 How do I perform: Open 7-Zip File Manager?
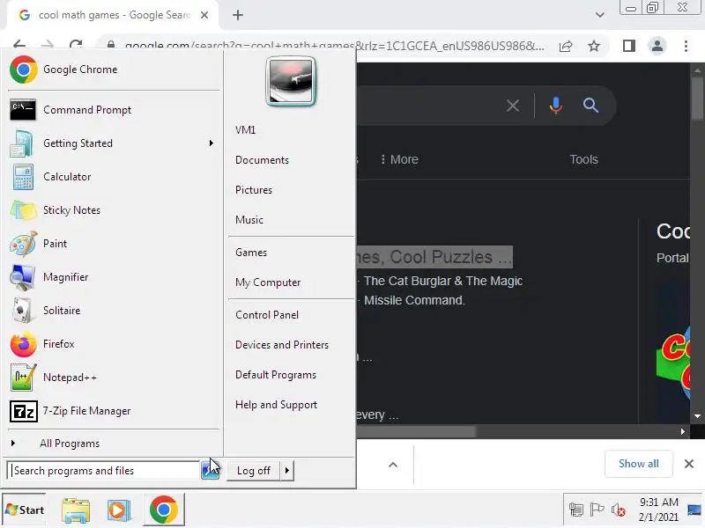click(114, 411)
